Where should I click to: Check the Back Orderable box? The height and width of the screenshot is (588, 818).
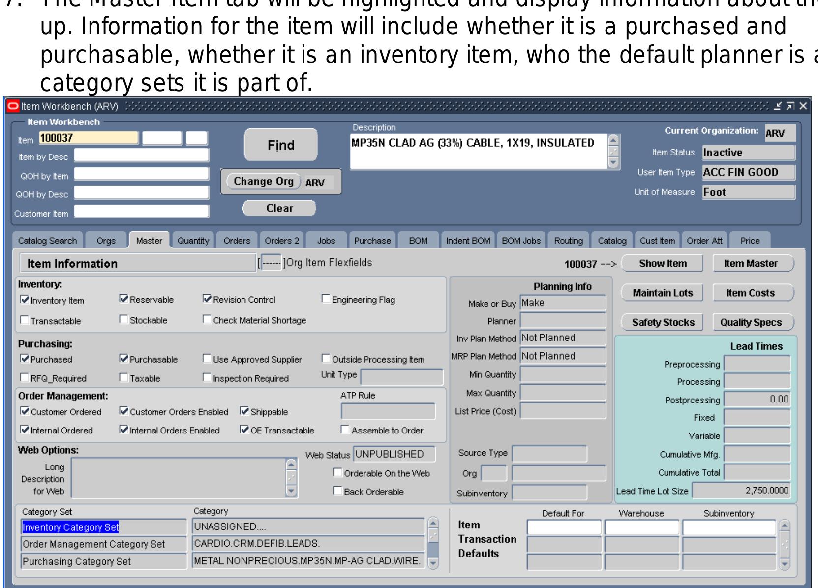(338, 491)
